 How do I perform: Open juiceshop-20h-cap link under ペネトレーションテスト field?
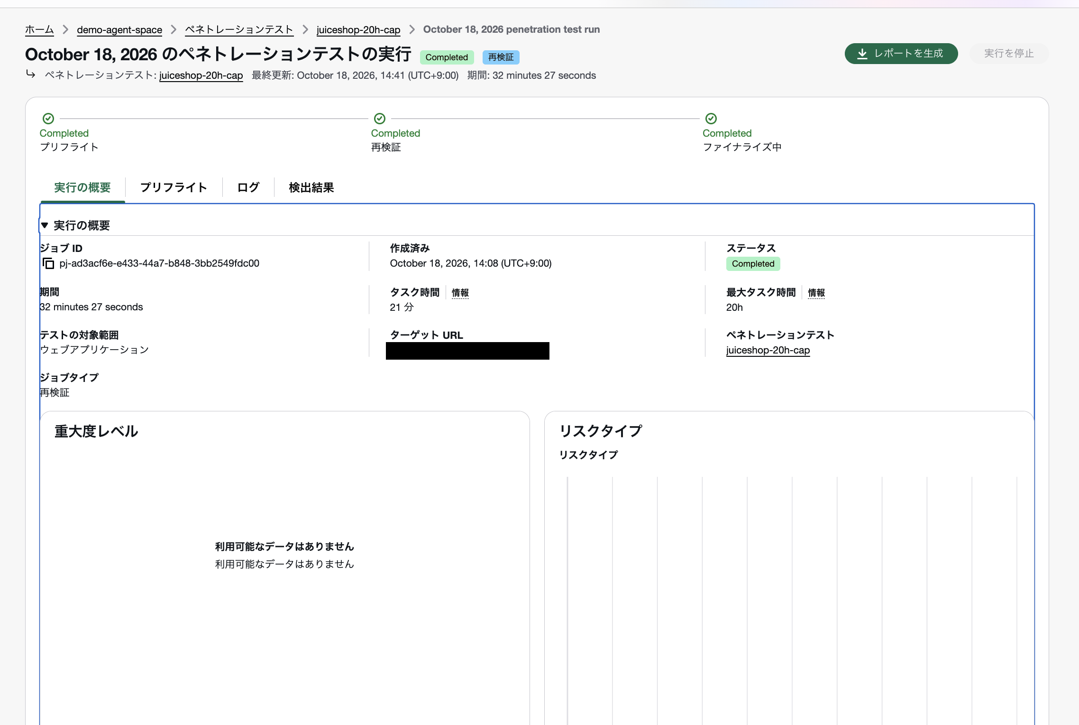pyautogui.click(x=768, y=350)
